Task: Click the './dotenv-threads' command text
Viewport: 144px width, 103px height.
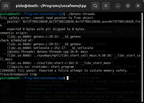Action: click(x=81, y=14)
